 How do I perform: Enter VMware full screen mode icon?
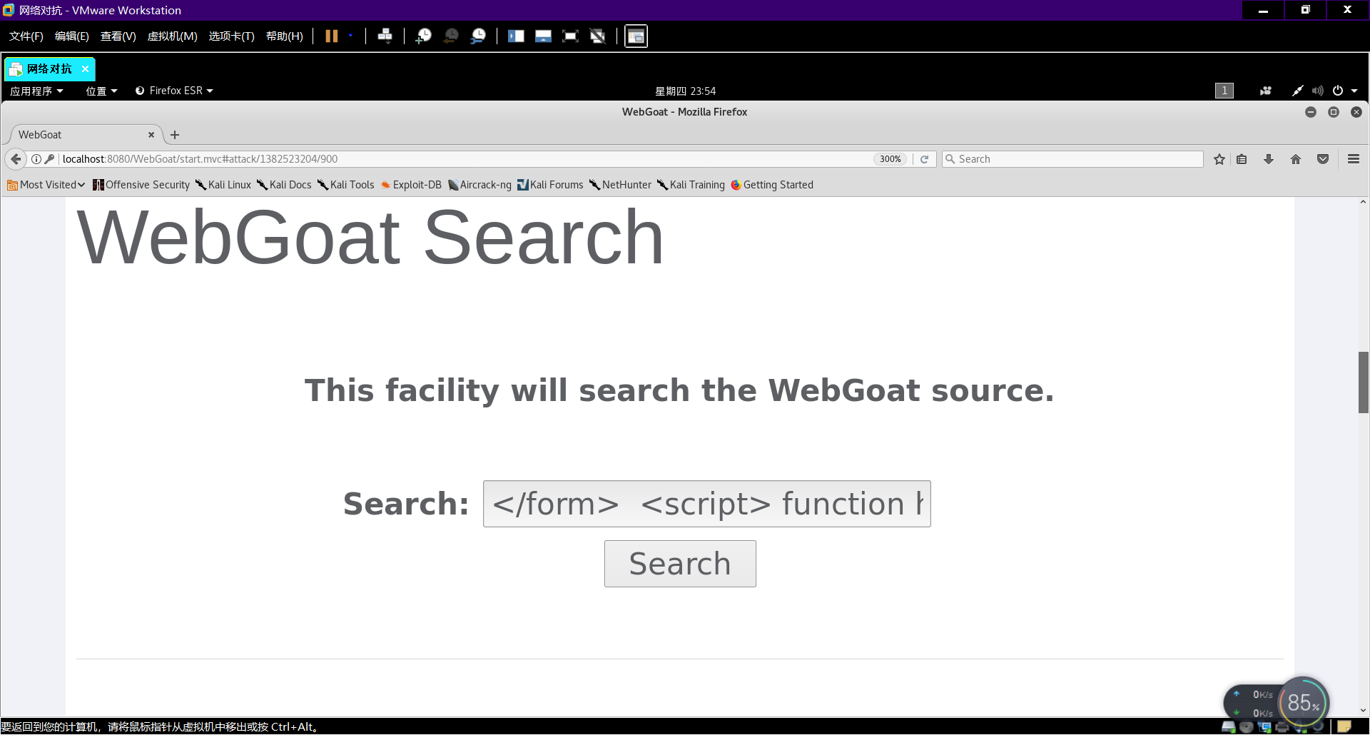coord(570,36)
